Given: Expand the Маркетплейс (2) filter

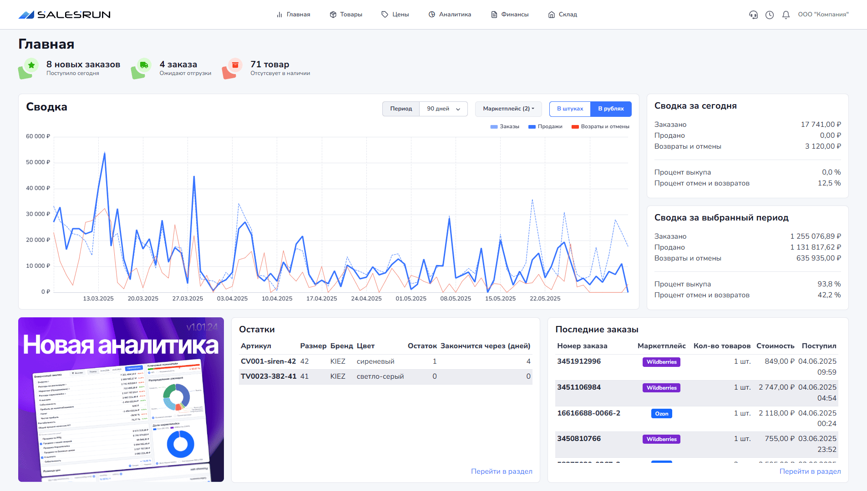Looking at the screenshot, I should coord(508,109).
